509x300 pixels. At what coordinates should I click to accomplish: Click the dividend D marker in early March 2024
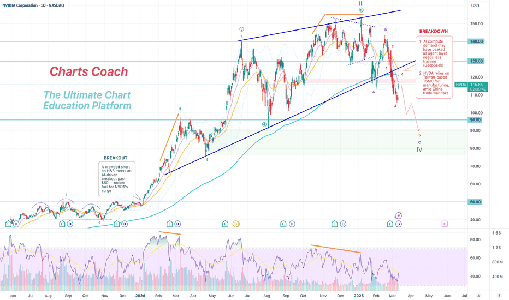pos(177,224)
